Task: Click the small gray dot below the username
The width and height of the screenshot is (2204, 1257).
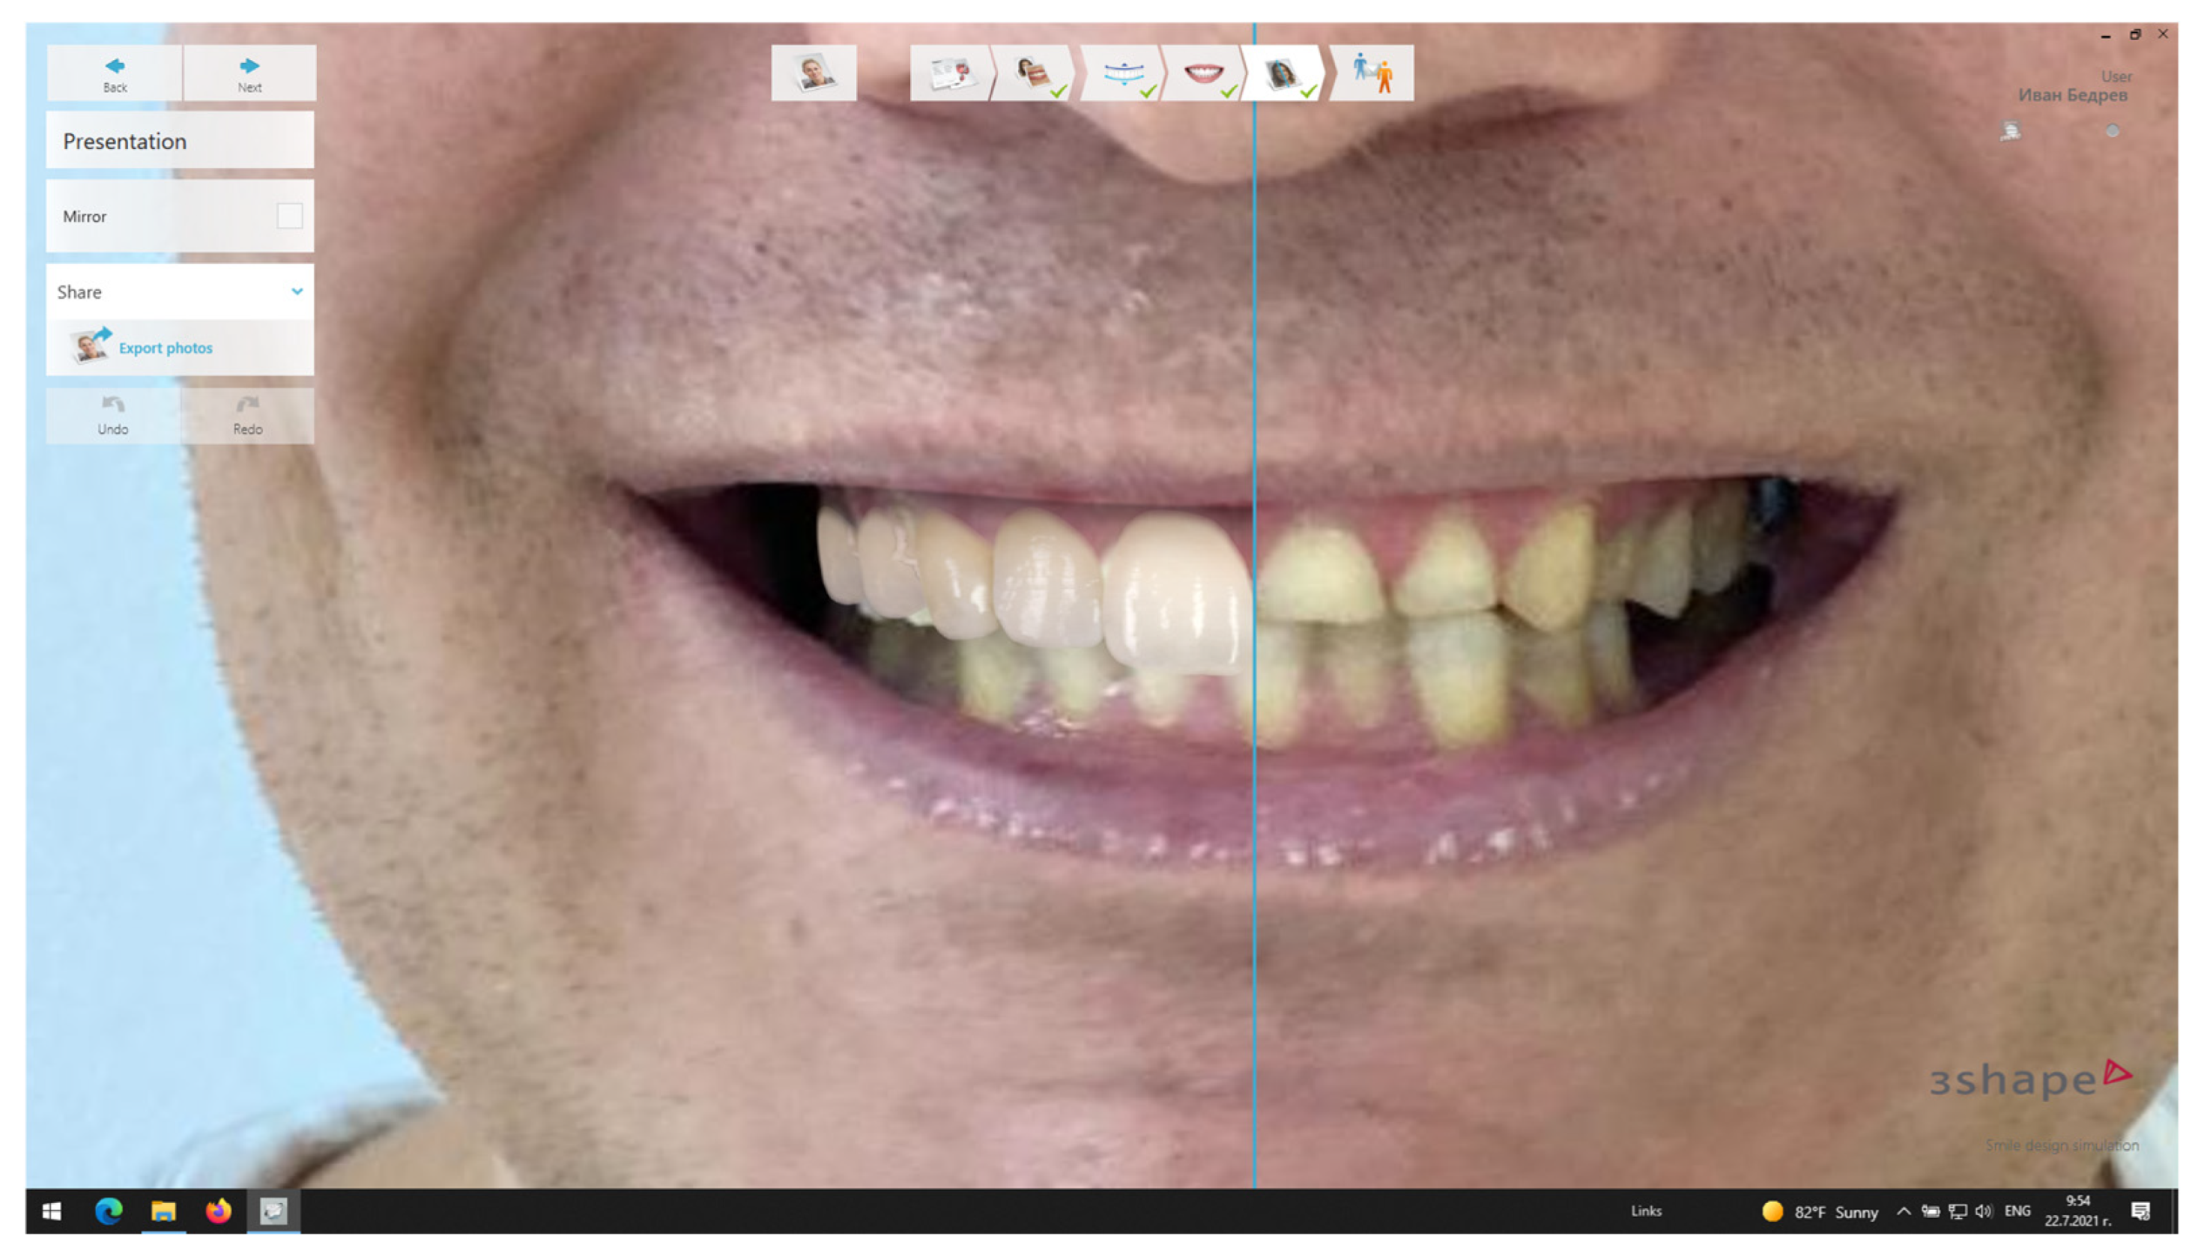Action: click(x=2112, y=131)
